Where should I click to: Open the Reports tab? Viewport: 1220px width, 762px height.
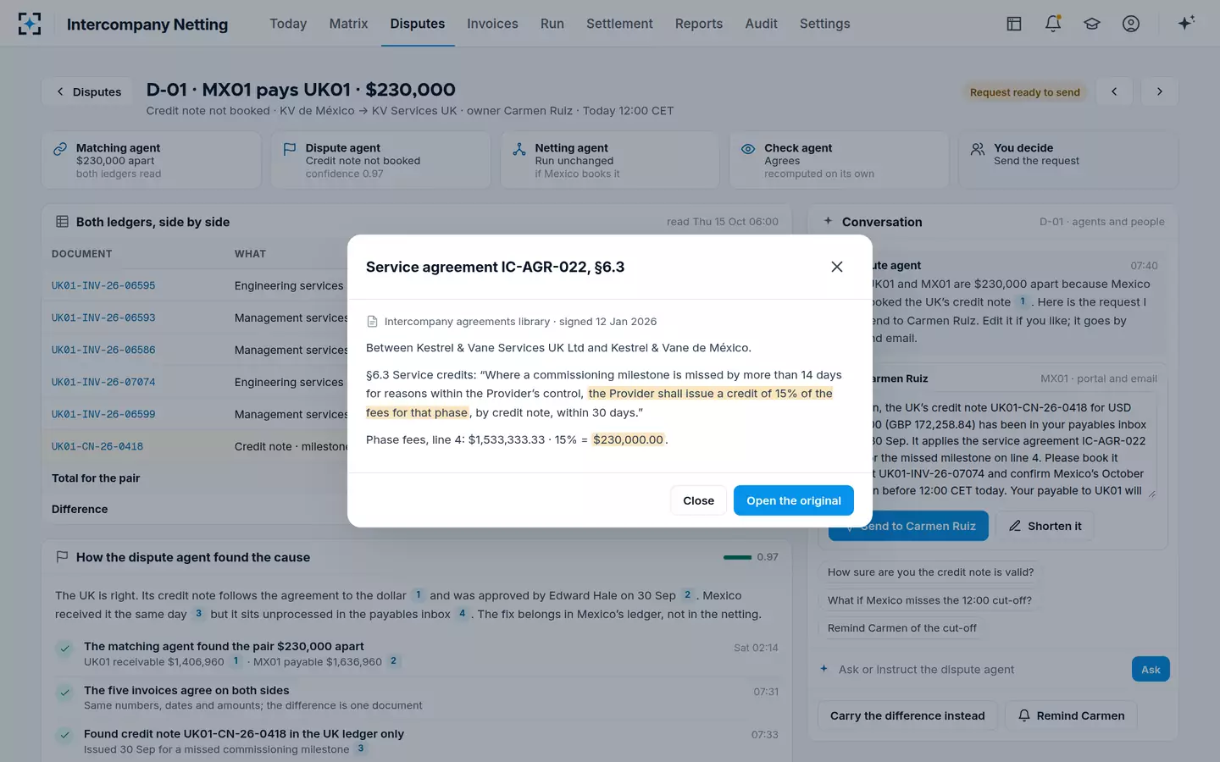(699, 24)
